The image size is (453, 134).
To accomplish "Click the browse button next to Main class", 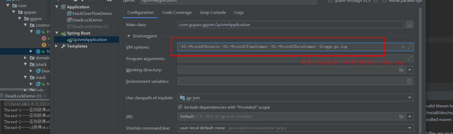I will pos(410,25).
